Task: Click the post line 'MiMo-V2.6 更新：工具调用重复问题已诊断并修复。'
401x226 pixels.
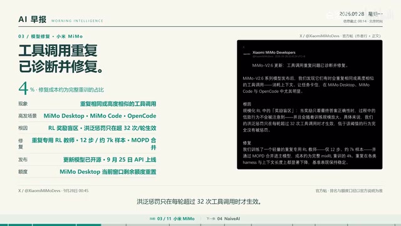Action: point(301,65)
